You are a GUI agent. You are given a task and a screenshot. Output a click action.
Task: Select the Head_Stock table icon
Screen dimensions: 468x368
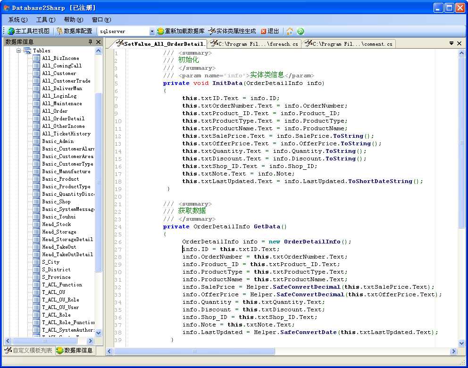click(36, 224)
